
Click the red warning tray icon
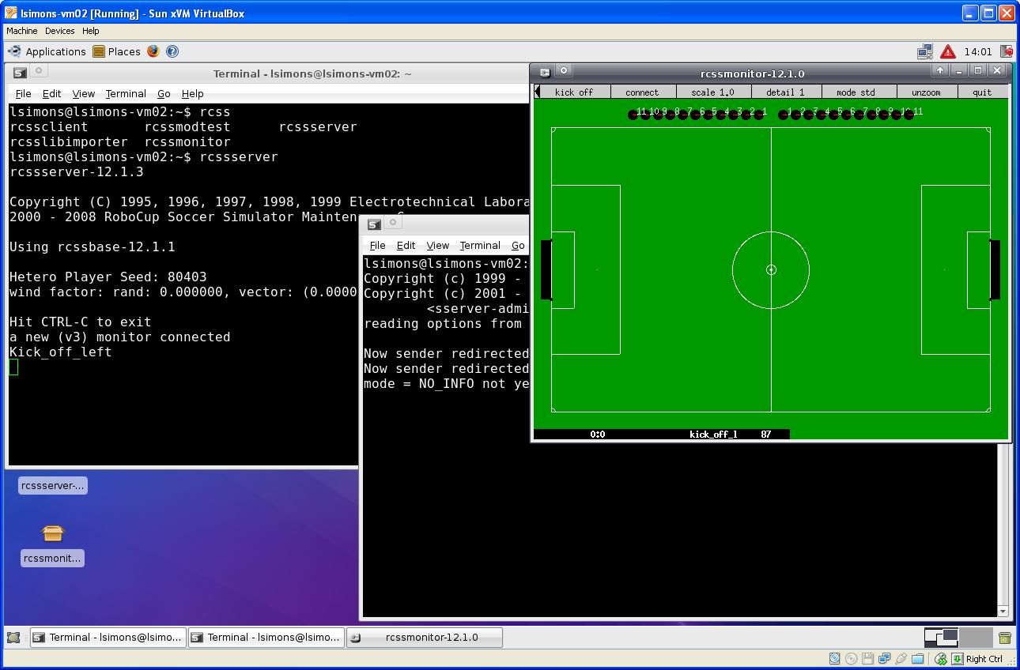(948, 52)
